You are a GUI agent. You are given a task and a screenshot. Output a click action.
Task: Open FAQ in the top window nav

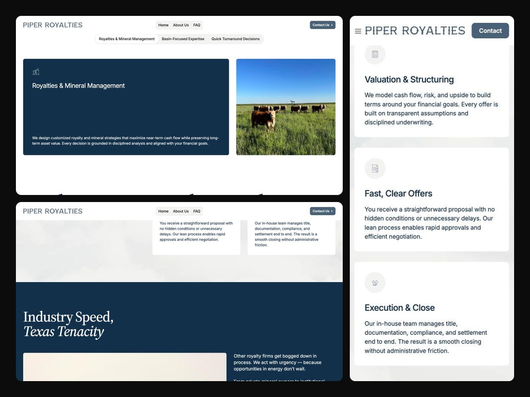[197, 25]
